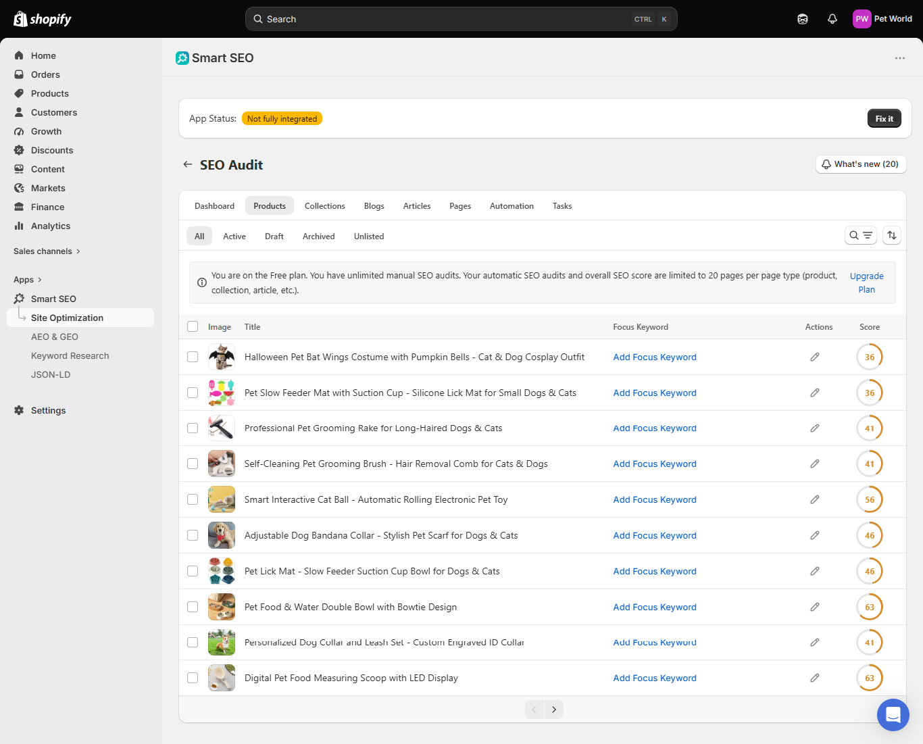Screen dimensions: 923x744
Task: Open Analytics in the sidebar
Action: pos(51,226)
